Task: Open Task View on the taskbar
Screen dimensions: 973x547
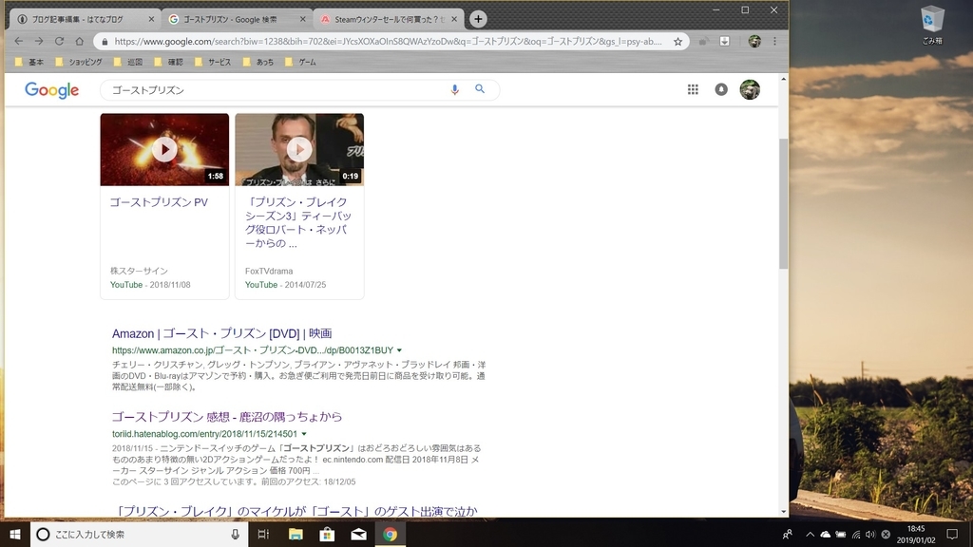Action: [x=263, y=534]
